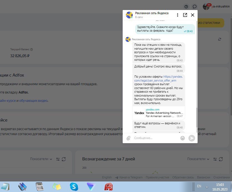Expand Показатели dropdown in the untitled chart card
232x192 pixels.
click(x=41, y=159)
